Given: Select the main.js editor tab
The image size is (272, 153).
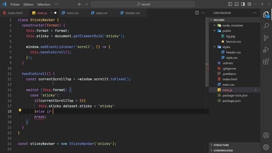Looking at the screenshot, I should (x=42, y=13).
